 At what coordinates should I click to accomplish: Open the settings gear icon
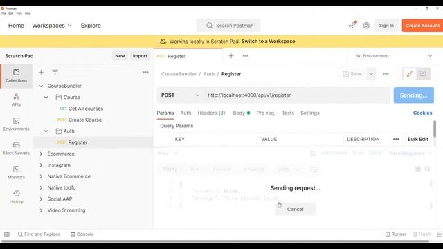366,26
